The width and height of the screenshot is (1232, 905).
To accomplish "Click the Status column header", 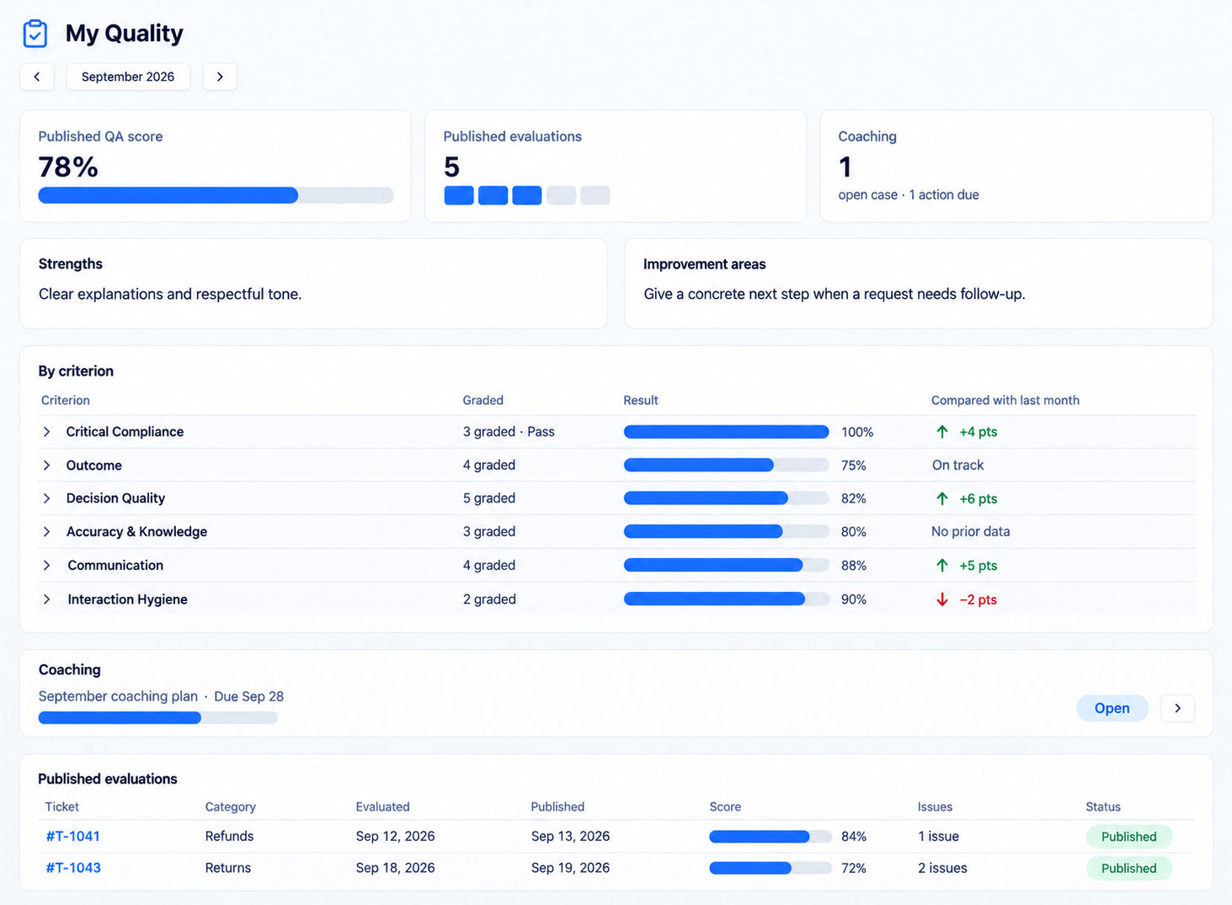I will (x=1103, y=807).
